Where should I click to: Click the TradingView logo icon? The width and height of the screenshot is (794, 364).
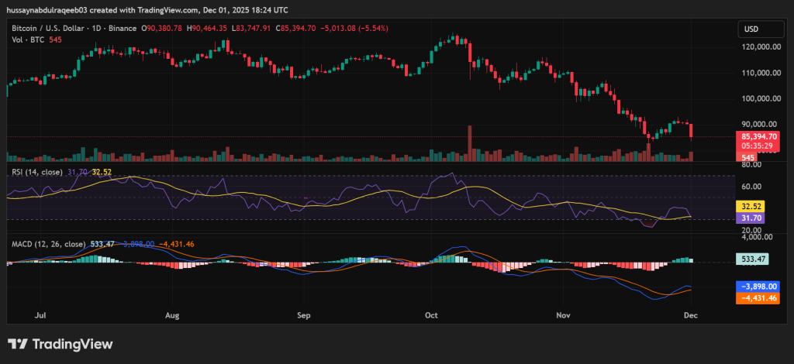pyautogui.click(x=19, y=344)
